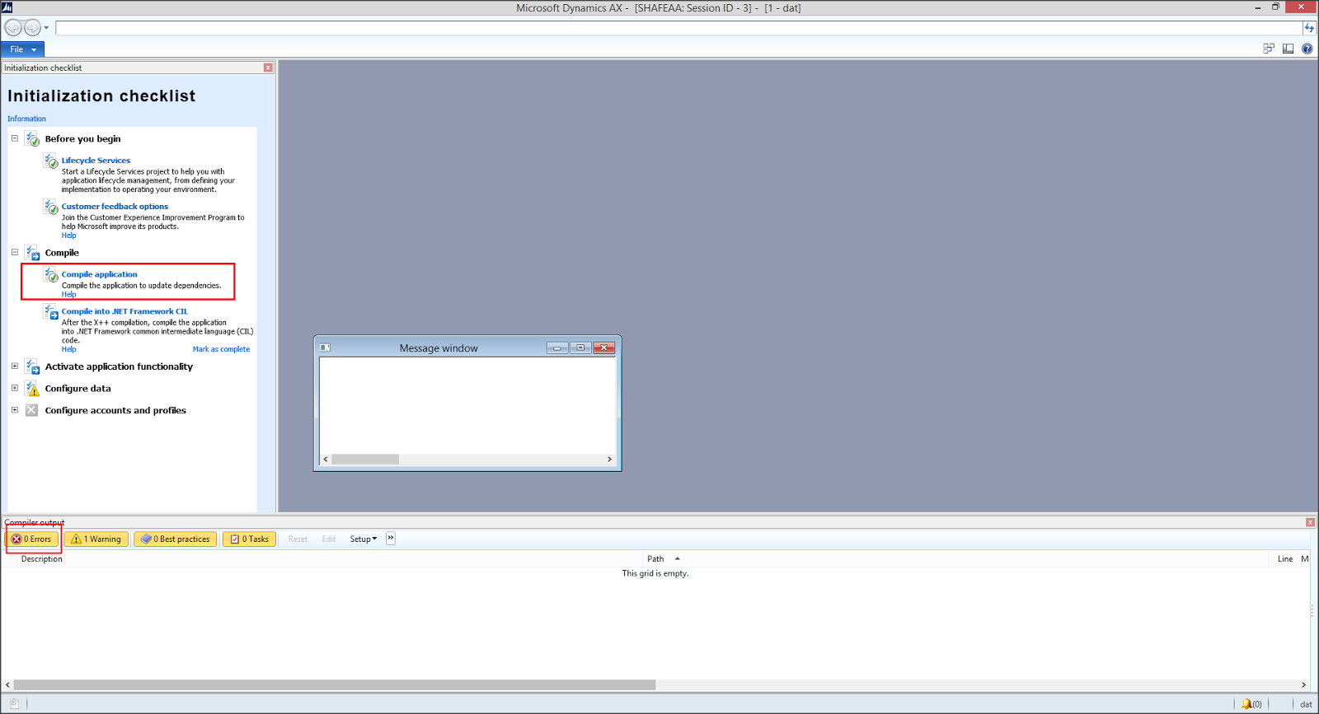Open the navigation history dropdown arrow
Viewport: 1319px width, 714px height.
[x=46, y=28]
